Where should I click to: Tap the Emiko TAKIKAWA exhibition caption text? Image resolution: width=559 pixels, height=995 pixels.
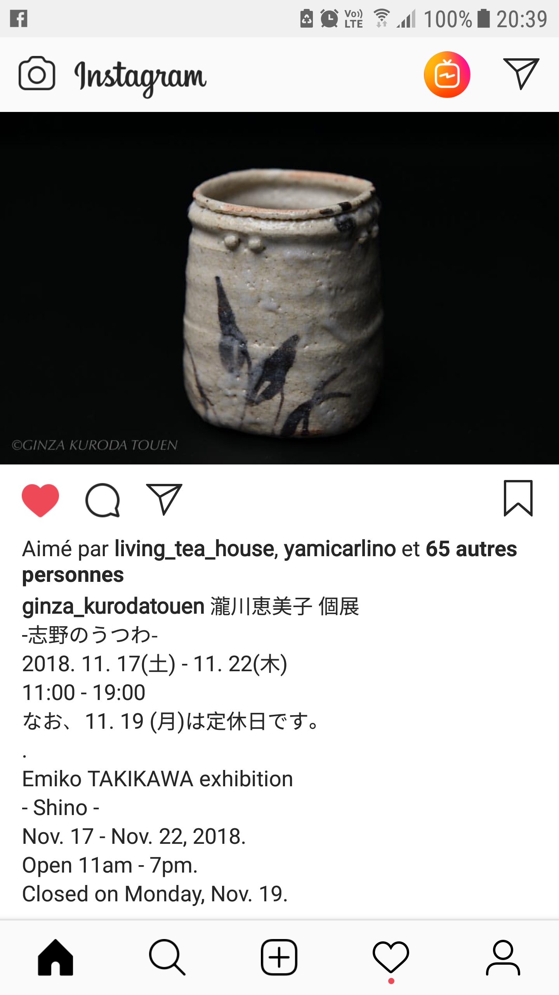pyautogui.click(x=158, y=779)
